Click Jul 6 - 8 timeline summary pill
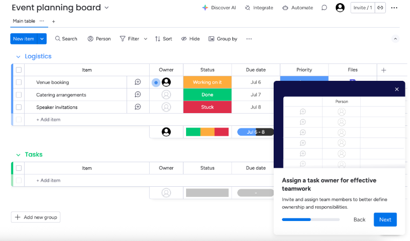The width and height of the screenshot is (410, 241). [x=255, y=132]
